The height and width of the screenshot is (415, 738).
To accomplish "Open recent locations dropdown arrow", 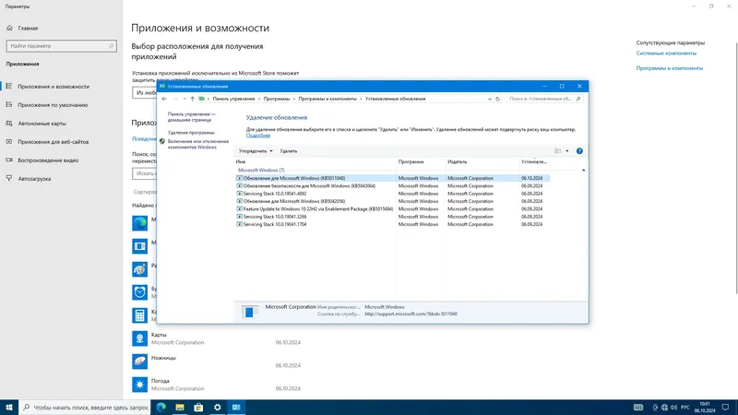I will coord(184,99).
